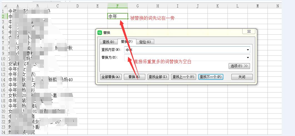
Task: Click the 查找全部 button
Action: 158,77
